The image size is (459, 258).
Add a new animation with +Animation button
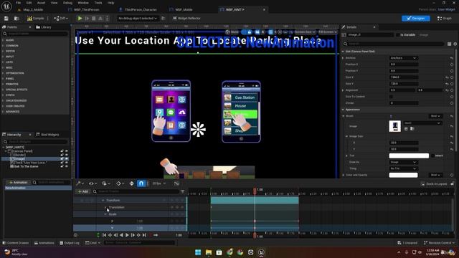[18, 183]
